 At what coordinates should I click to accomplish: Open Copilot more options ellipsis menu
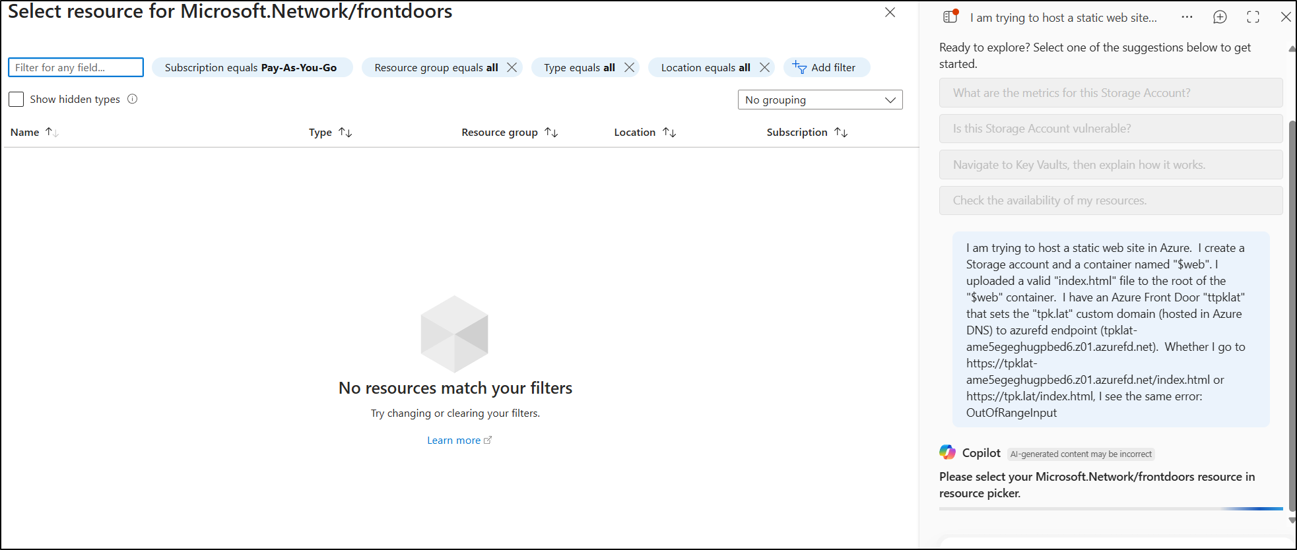pos(1187,17)
